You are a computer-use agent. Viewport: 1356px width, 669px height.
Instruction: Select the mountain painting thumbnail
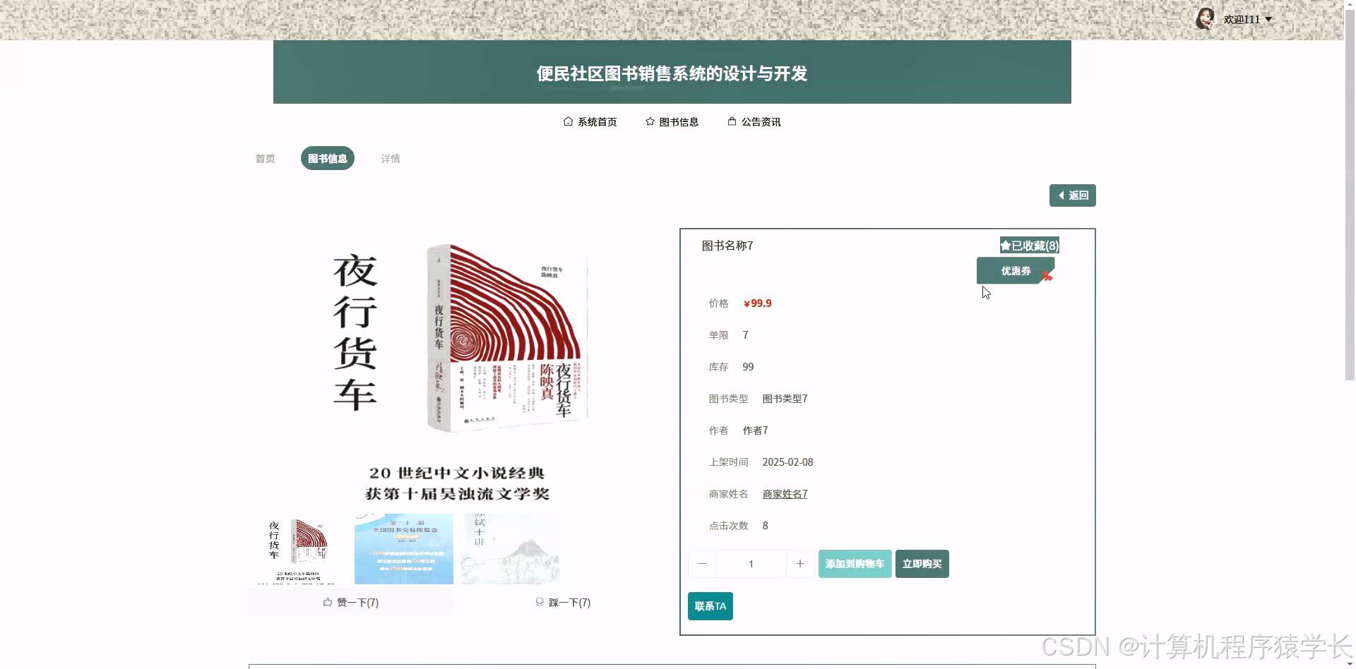point(510,549)
